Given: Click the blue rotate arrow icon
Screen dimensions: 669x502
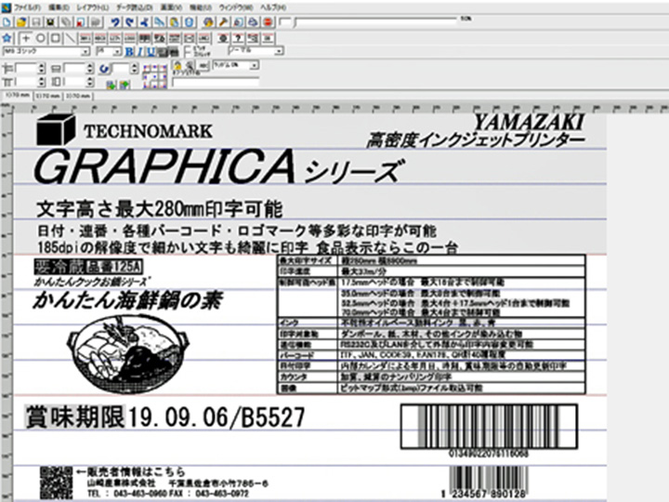Looking at the screenshot, I should pos(104,69).
